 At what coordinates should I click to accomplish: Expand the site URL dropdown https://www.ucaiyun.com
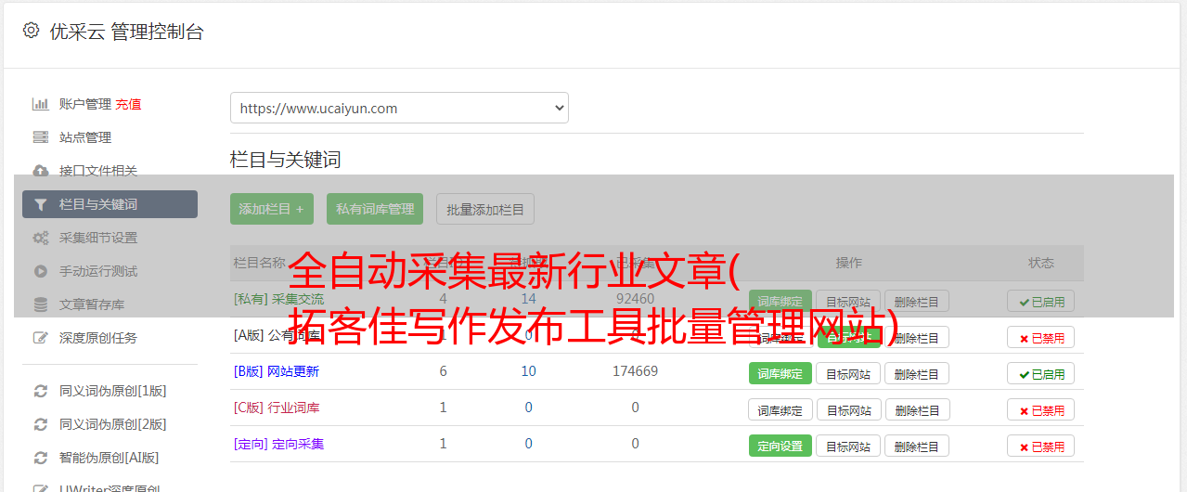pyautogui.click(x=399, y=108)
